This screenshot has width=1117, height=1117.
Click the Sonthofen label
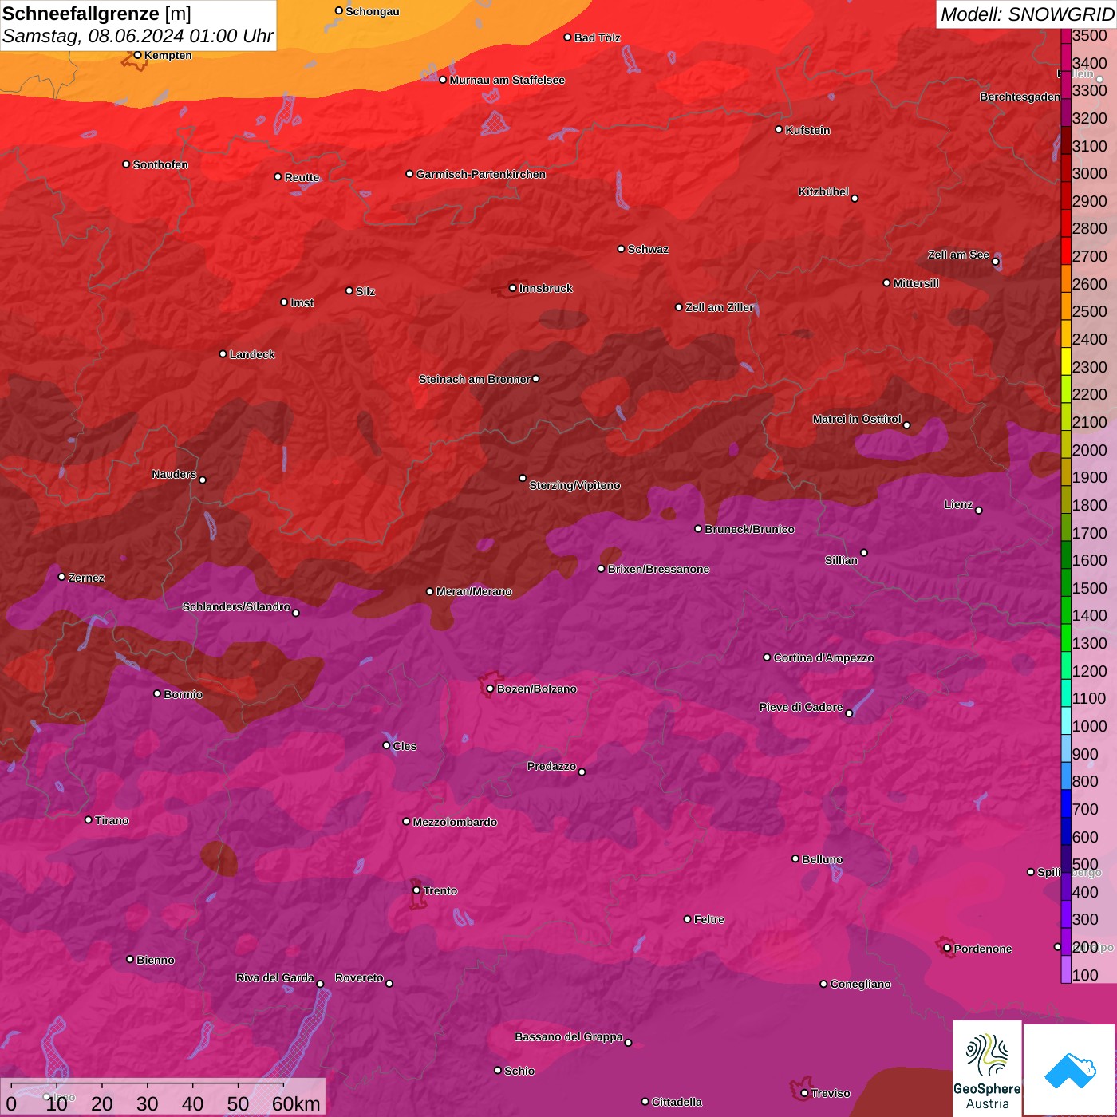coord(160,164)
